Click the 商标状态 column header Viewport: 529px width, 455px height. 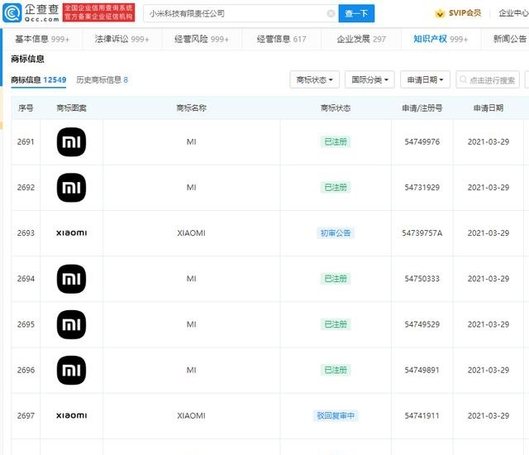point(336,108)
